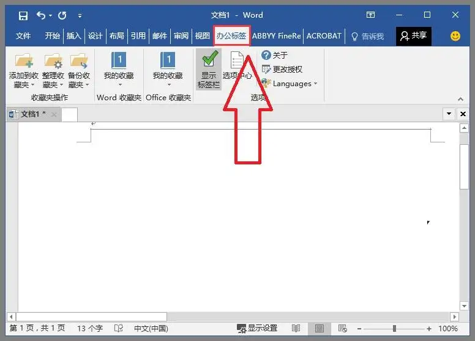This screenshot has height=341, width=475.
Task: Close the 文档1 document tab
Action: coord(54,114)
